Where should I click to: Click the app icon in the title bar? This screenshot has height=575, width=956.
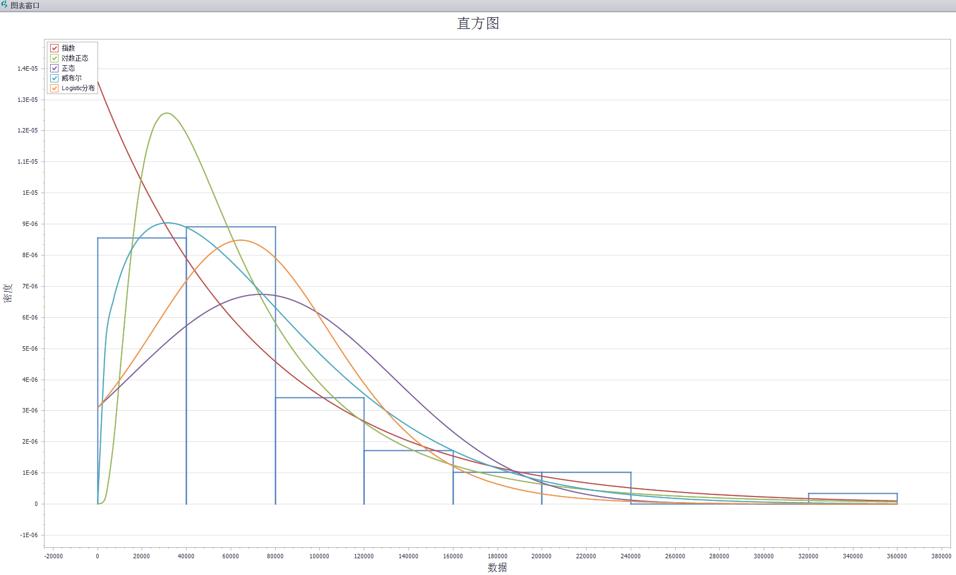4,5
